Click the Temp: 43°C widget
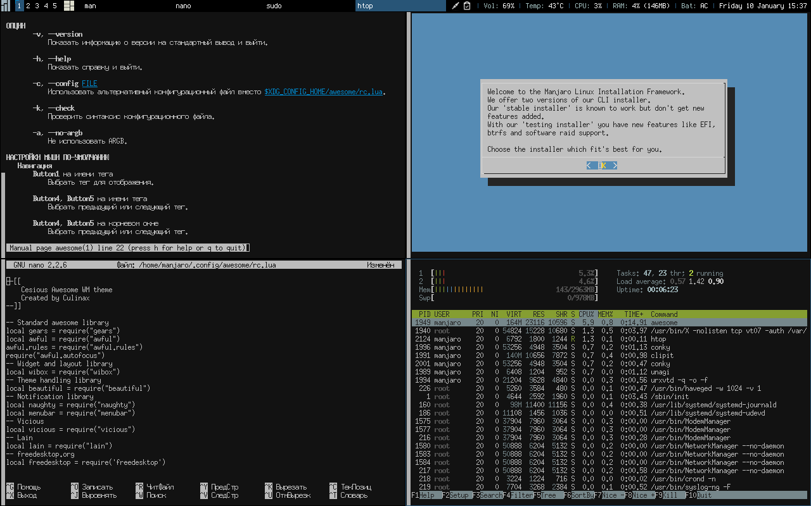The width and height of the screenshot is (811, 506). pos(544,6)
